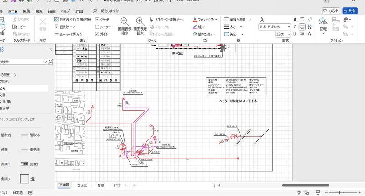Collapse the shapes pane with arrow

[51, 49]
